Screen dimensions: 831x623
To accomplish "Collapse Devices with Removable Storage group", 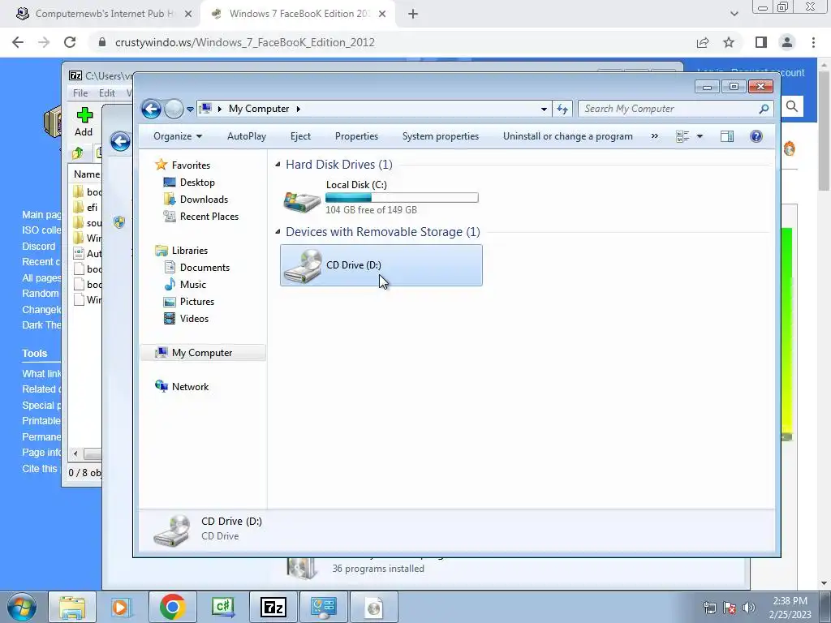I will point(278,232).
